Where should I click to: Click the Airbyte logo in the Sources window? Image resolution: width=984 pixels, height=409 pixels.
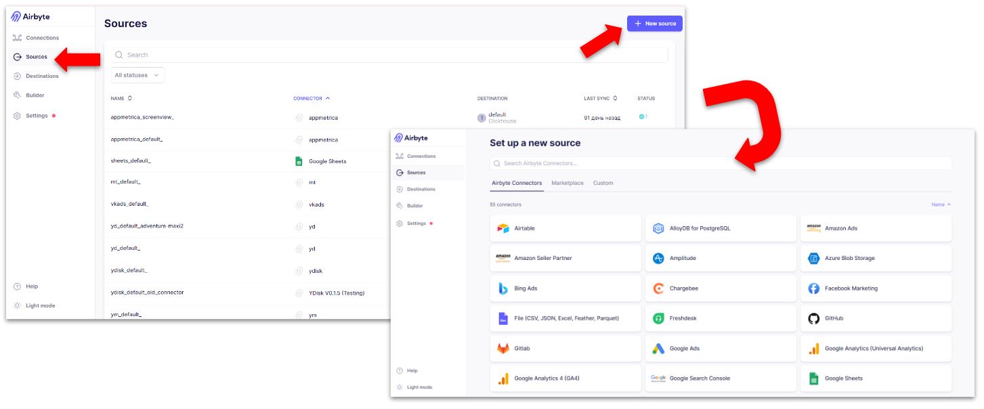click(31, 17)
